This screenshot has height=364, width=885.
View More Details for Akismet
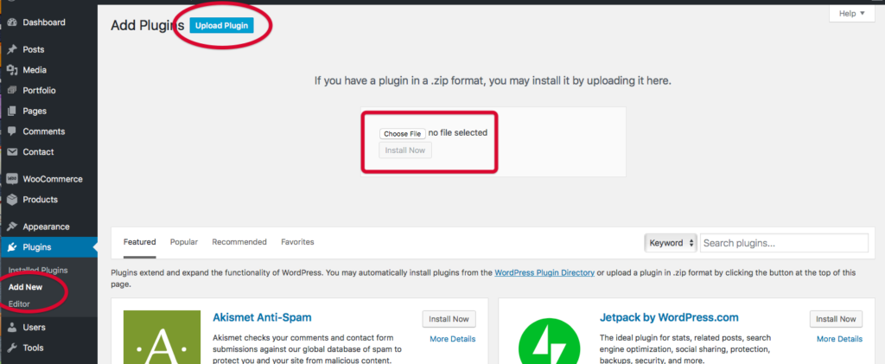point(453,339)
